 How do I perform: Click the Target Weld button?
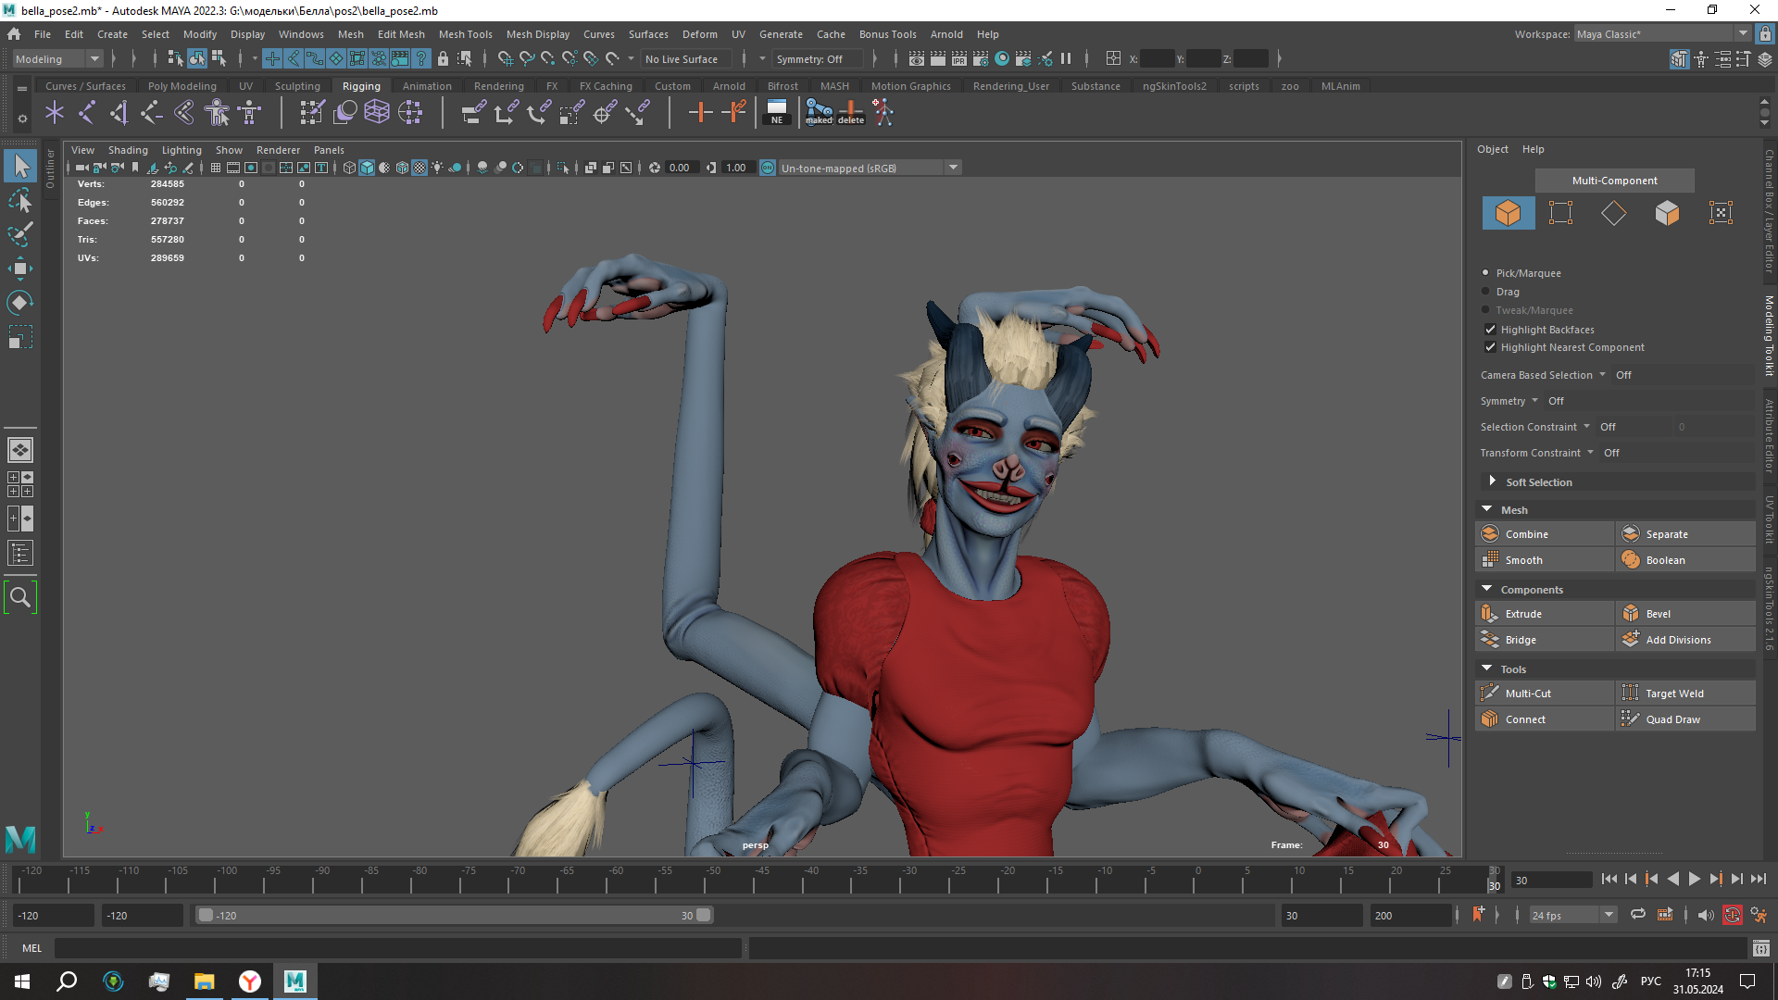click(x=1673, y=694)
